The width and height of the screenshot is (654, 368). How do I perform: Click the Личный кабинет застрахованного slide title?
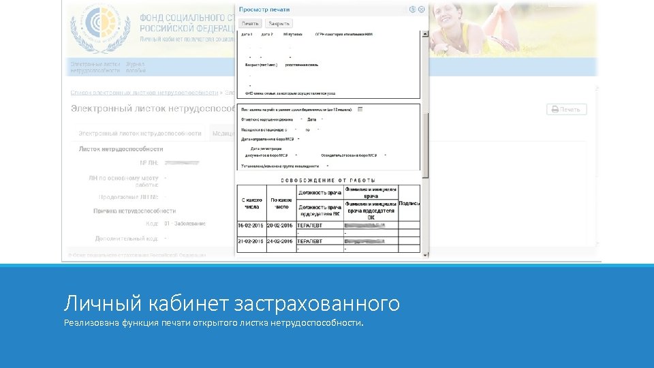point(232,303)
